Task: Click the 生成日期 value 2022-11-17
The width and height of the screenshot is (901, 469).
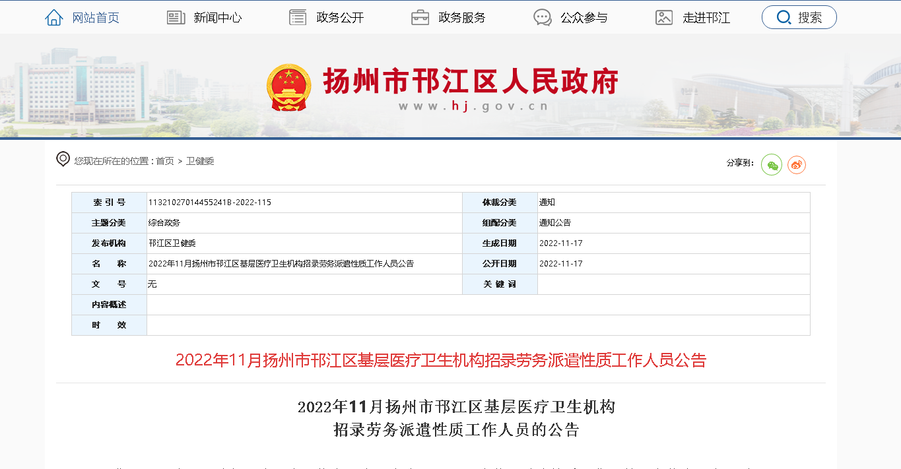Action: tap(561, 243)
